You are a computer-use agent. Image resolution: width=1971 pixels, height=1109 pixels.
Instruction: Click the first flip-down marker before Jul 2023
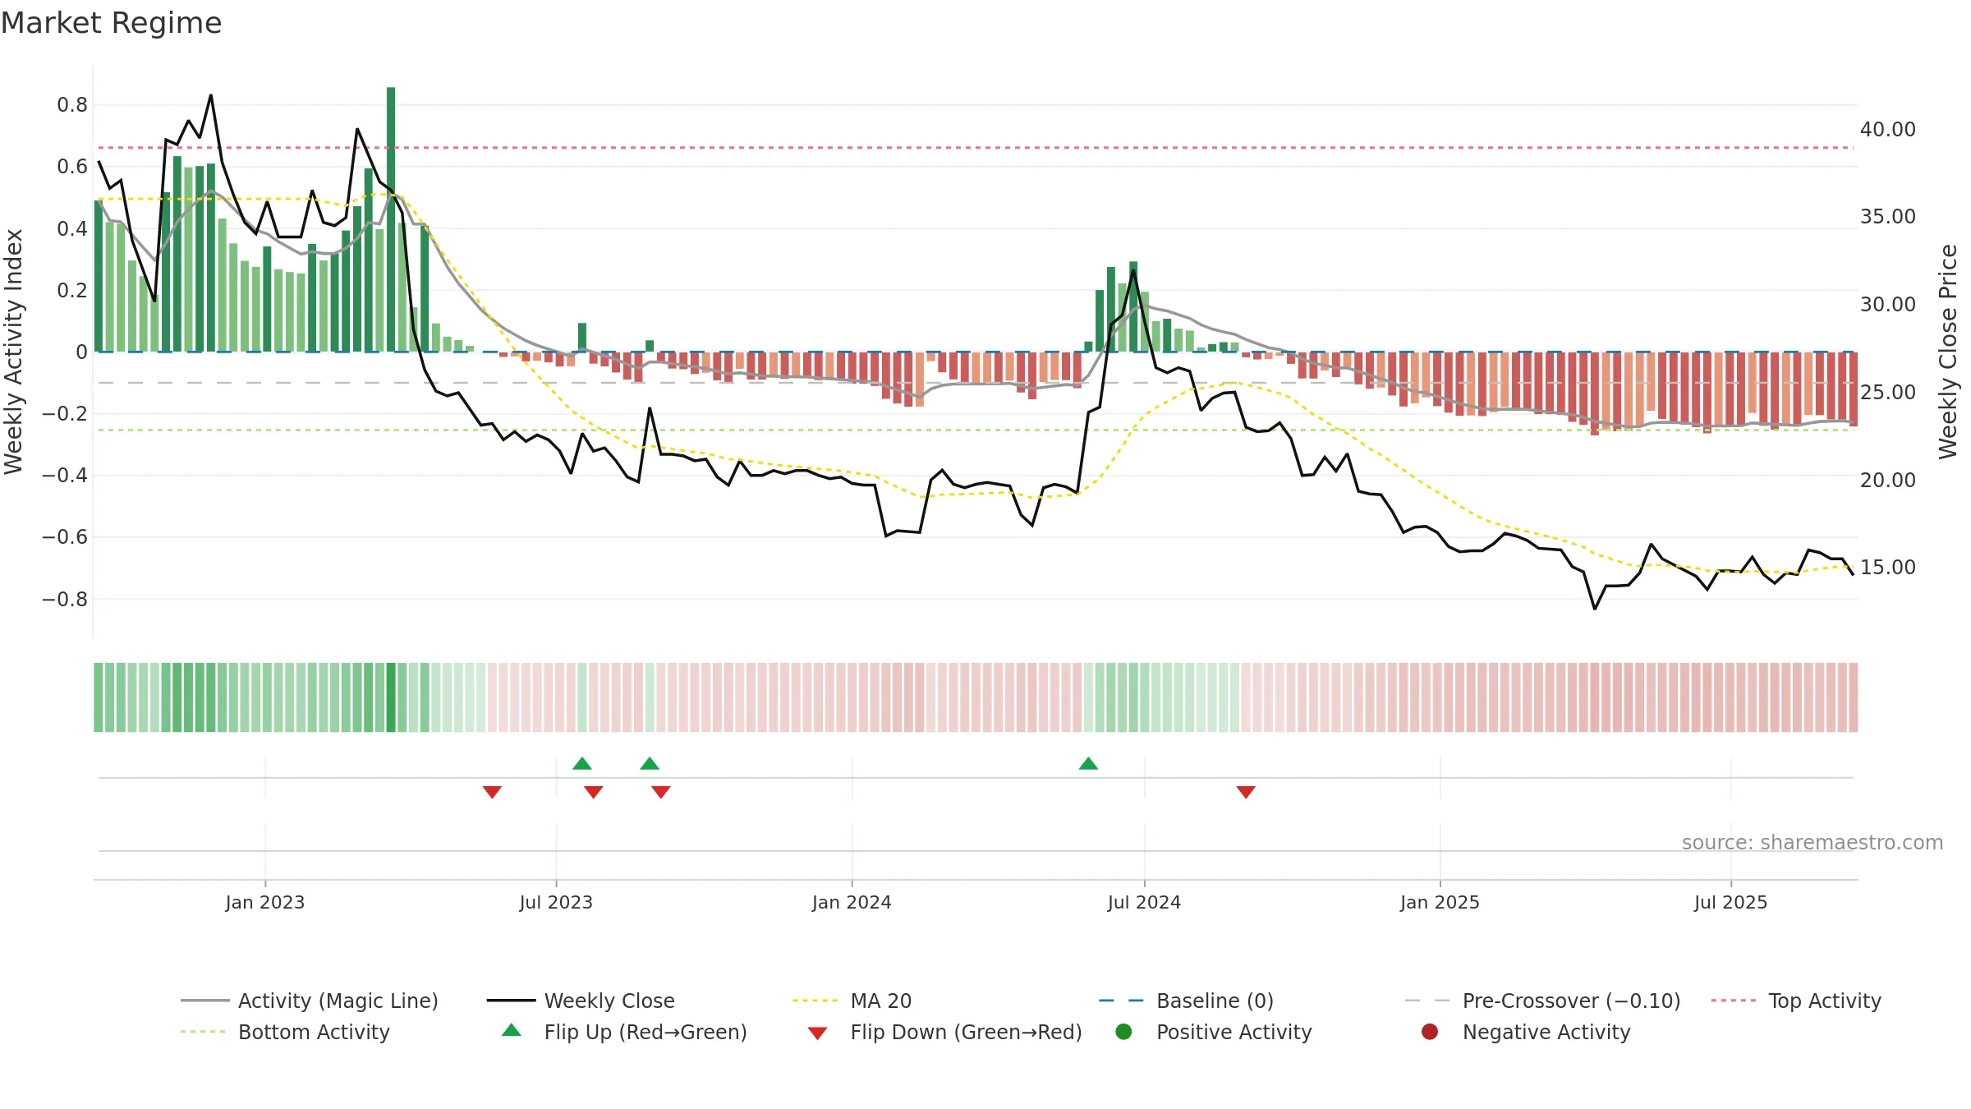pos(492,792)
